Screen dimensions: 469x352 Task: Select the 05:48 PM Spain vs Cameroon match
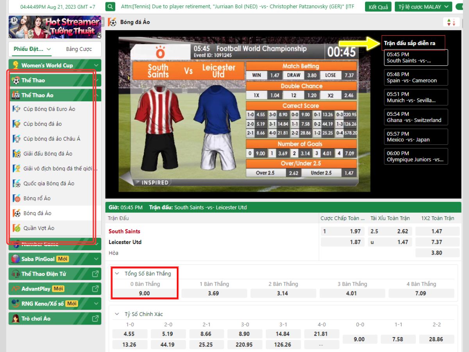click(x=416, y=77)
